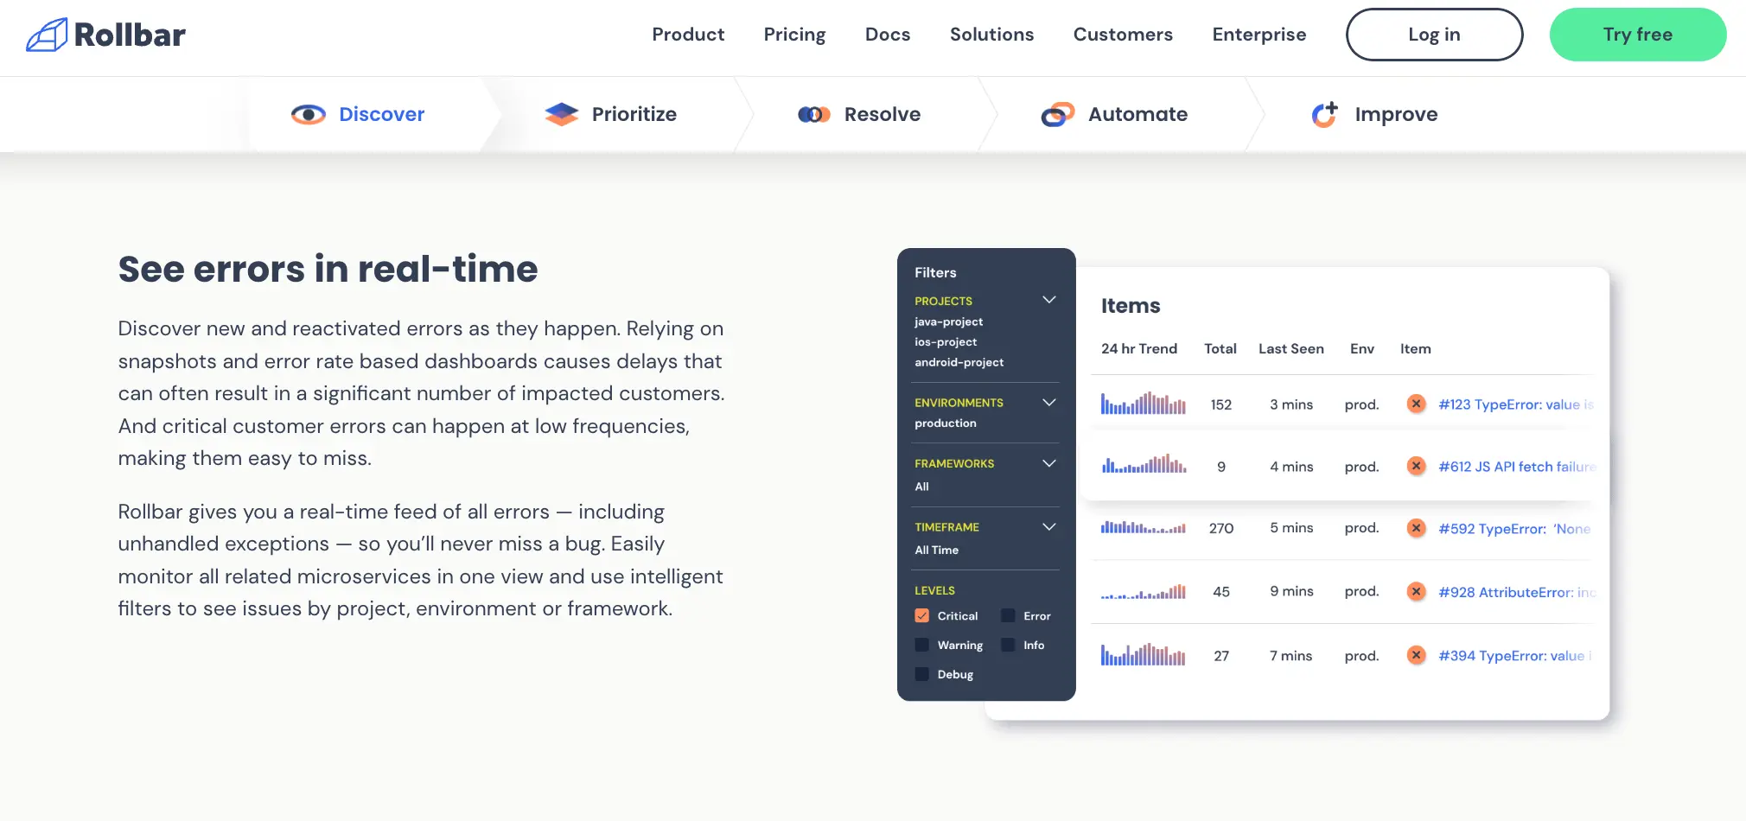Enable the Debug level checkbox
The height and width of the screenshot is (821, 1746).
click(922, 674)
